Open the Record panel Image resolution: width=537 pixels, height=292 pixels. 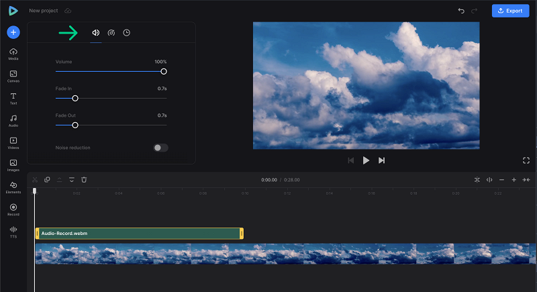coord(13,210)
